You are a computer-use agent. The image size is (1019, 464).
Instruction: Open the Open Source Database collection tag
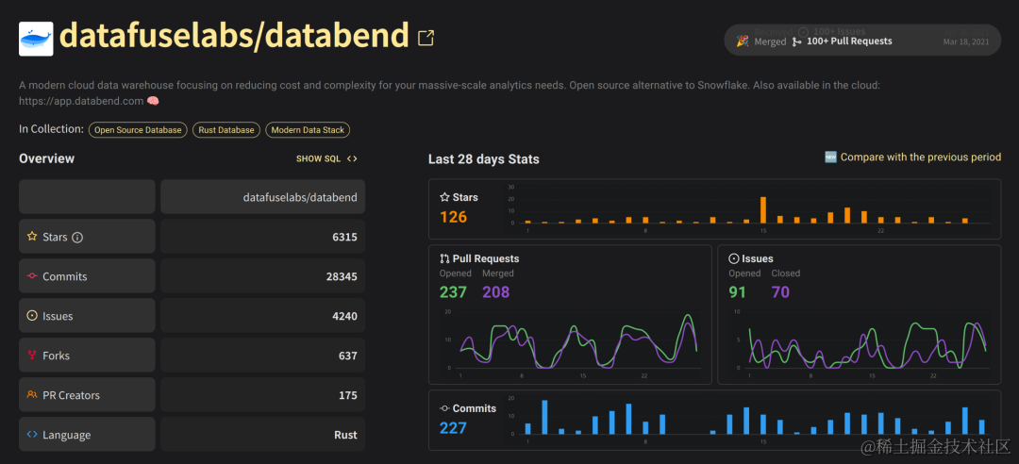click(138, 130)
